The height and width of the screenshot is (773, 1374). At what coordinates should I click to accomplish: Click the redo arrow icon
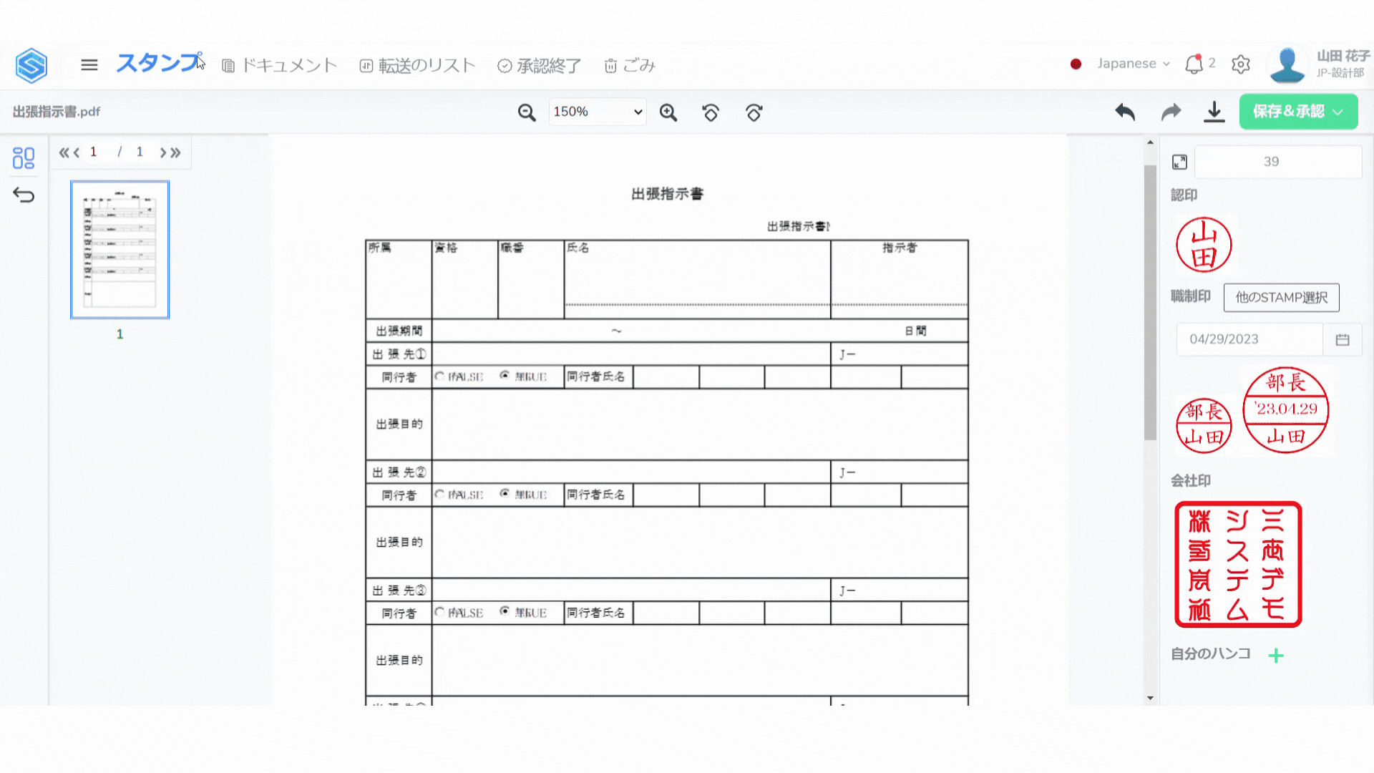tap(1171, 112)
